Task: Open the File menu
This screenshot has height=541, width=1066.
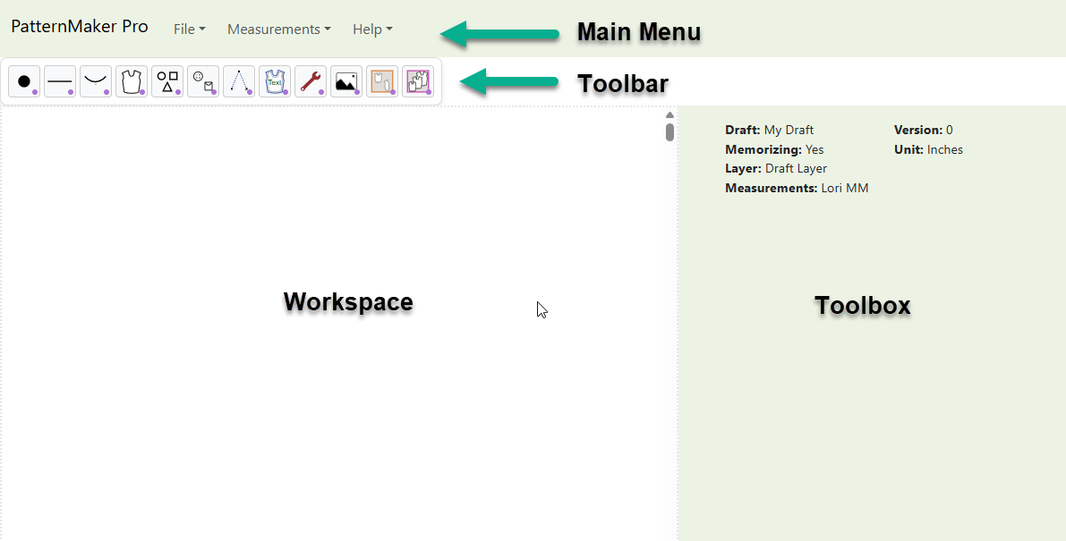Action: point(189,30)
